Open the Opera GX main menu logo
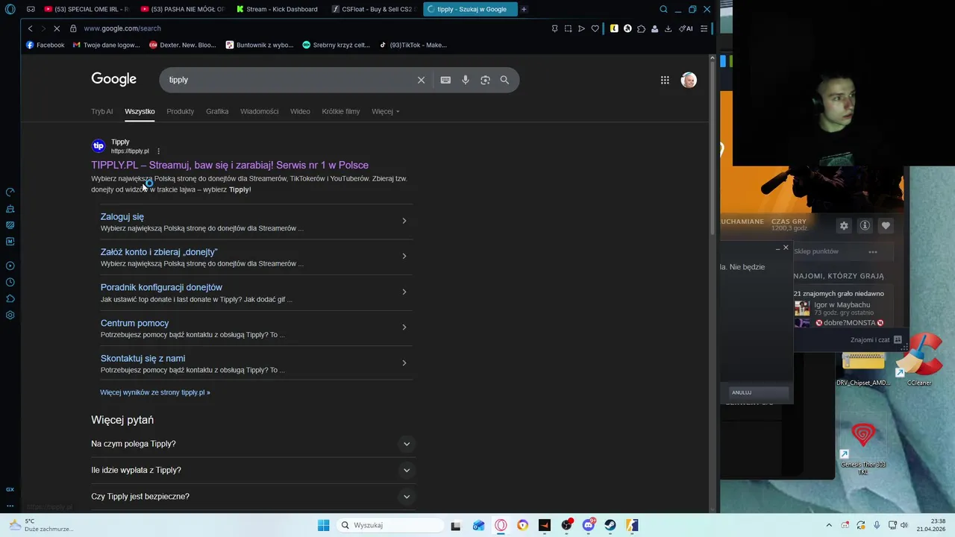955x537 pixels. tap(10, 9)
